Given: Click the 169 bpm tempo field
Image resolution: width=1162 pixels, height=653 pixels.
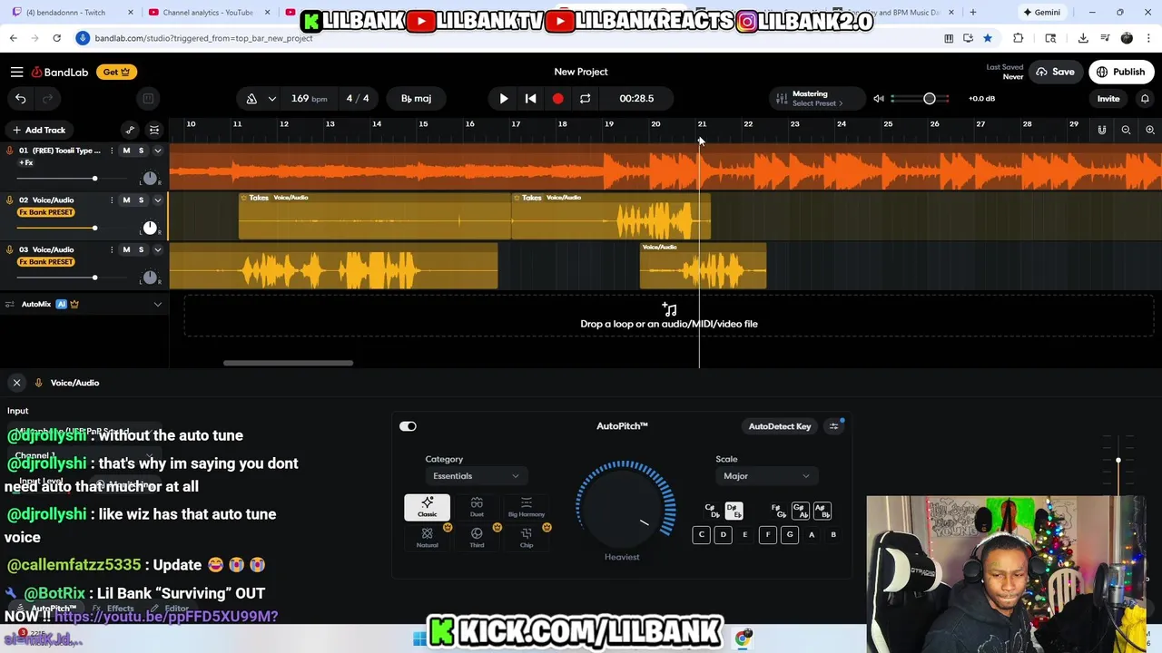Looking at the screenshot, I should (x=309, y=98).
